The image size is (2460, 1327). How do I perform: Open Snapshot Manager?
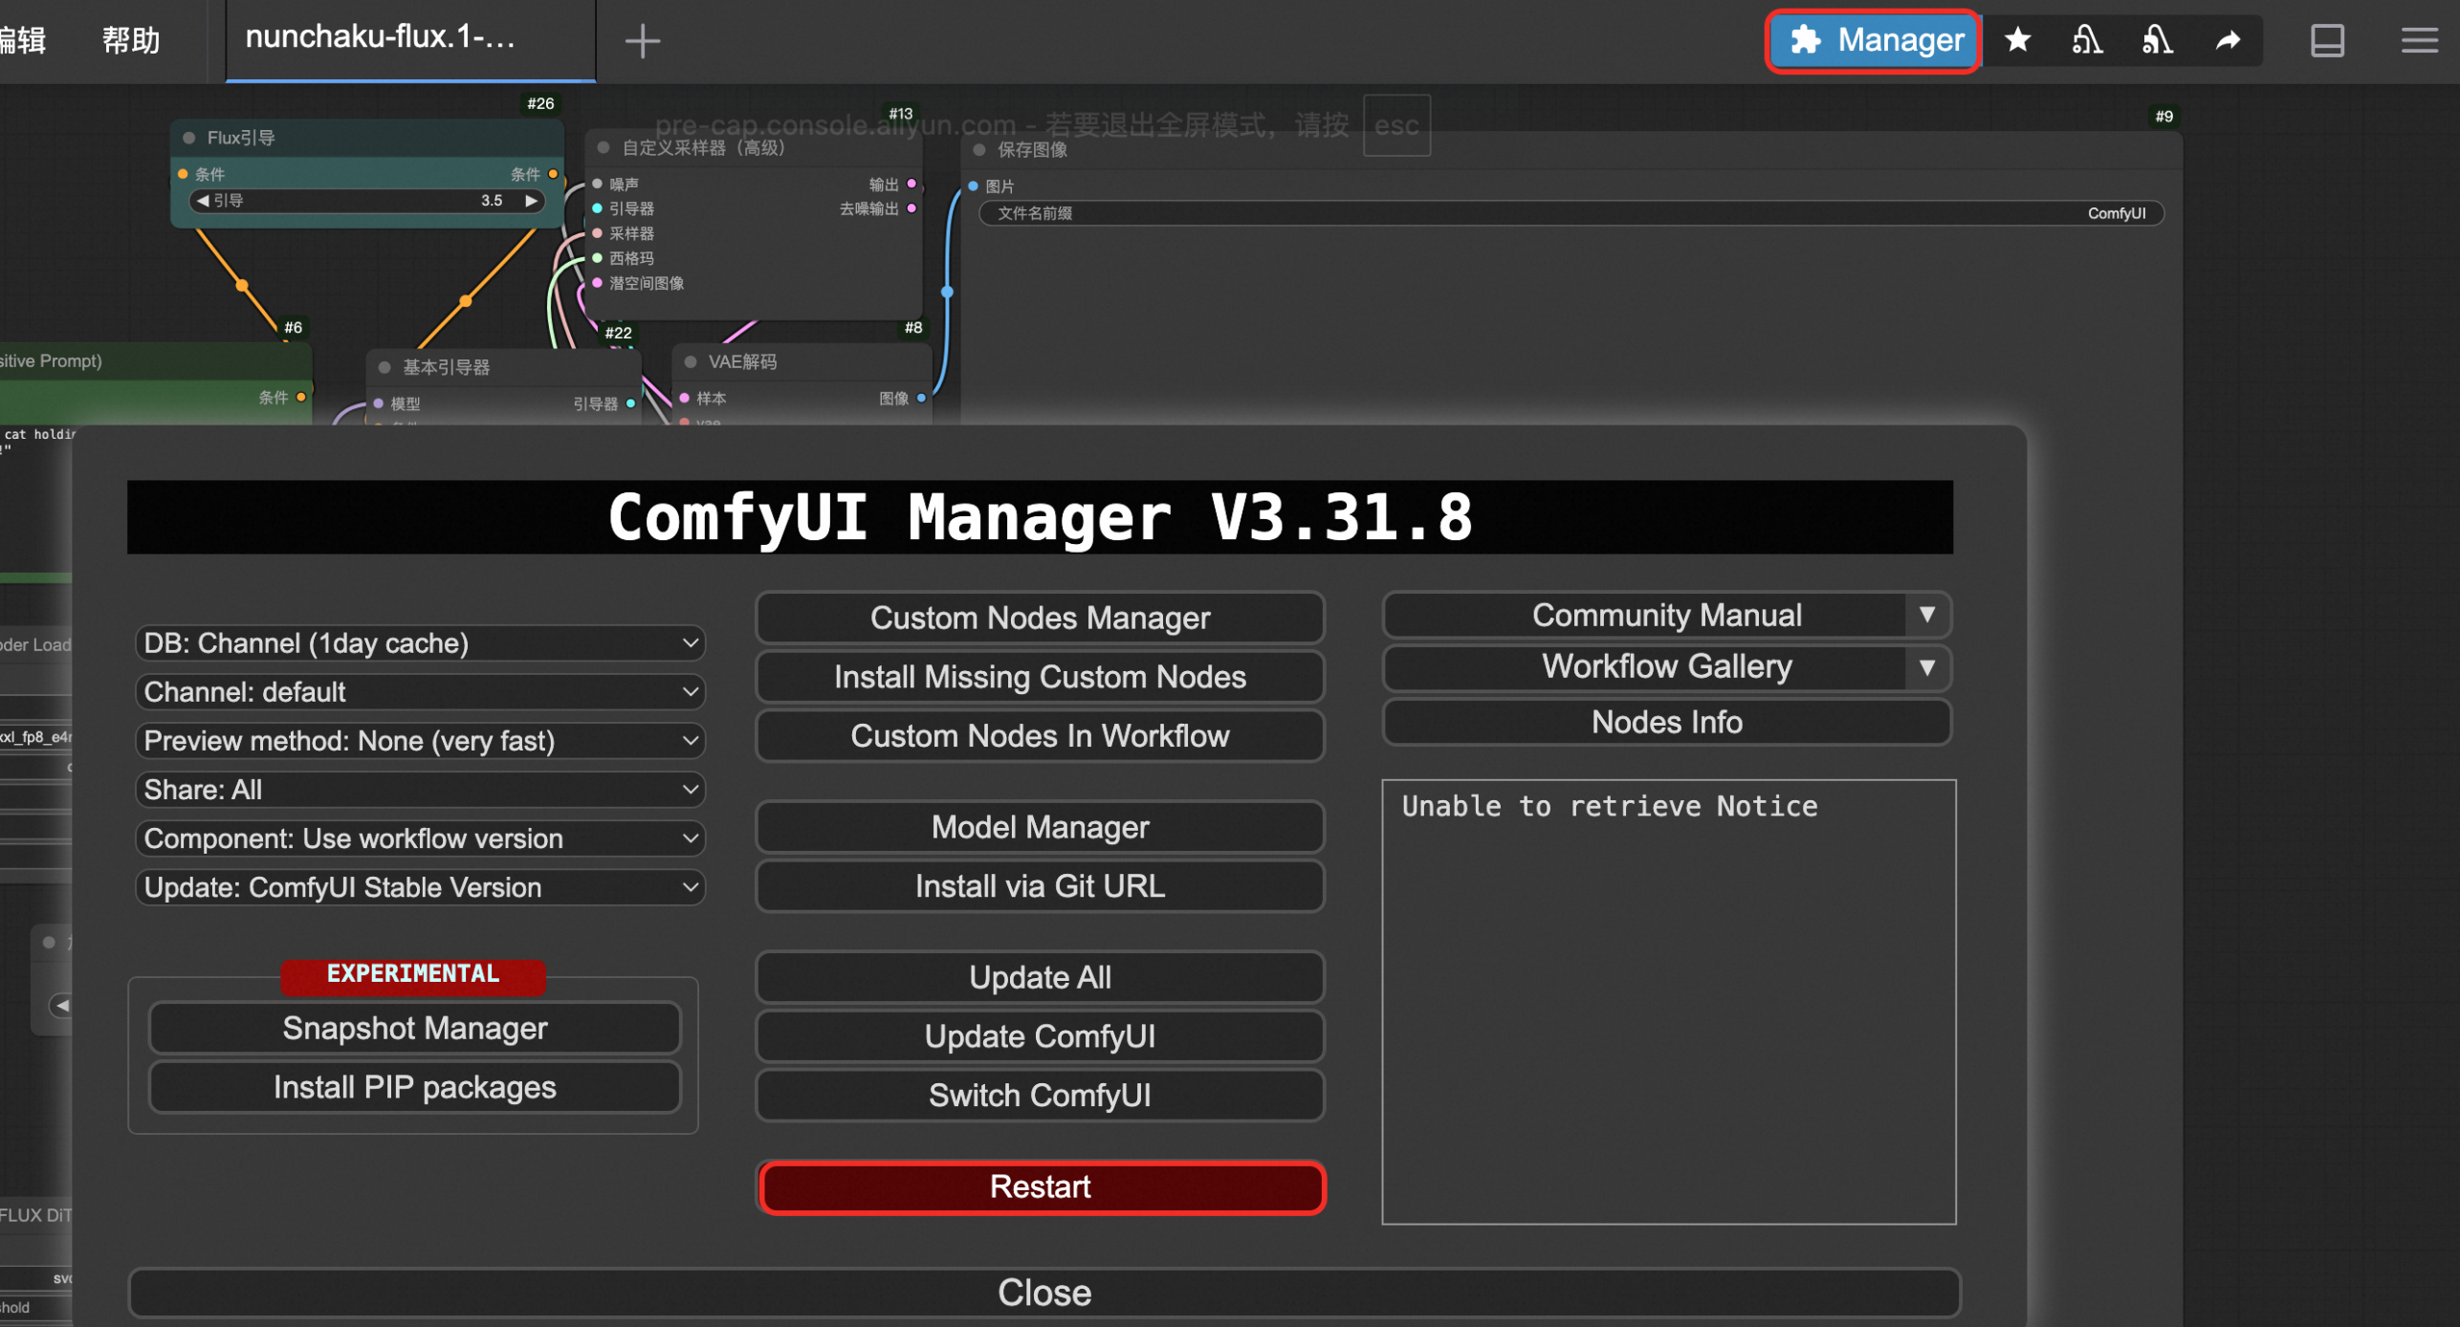click(414, 1029)
